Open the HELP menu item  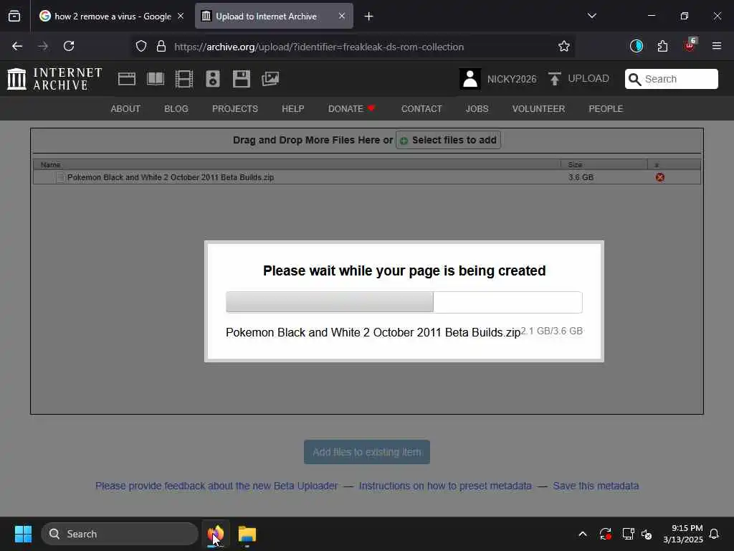pos(293,109)
